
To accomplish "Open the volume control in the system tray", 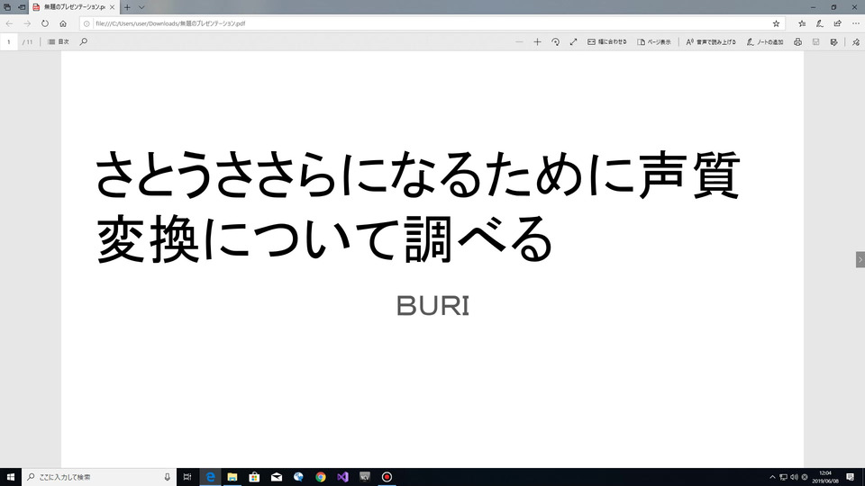I will [794, 477].
